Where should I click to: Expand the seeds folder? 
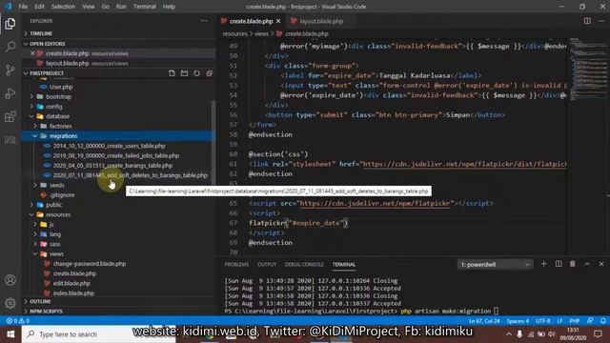point(57,185)
